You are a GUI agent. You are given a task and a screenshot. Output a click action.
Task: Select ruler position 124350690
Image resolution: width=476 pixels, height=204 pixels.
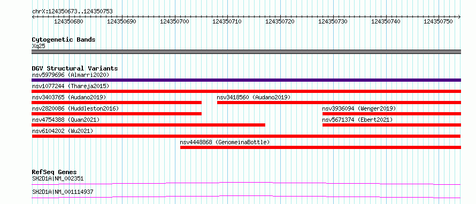click(121, 21)
